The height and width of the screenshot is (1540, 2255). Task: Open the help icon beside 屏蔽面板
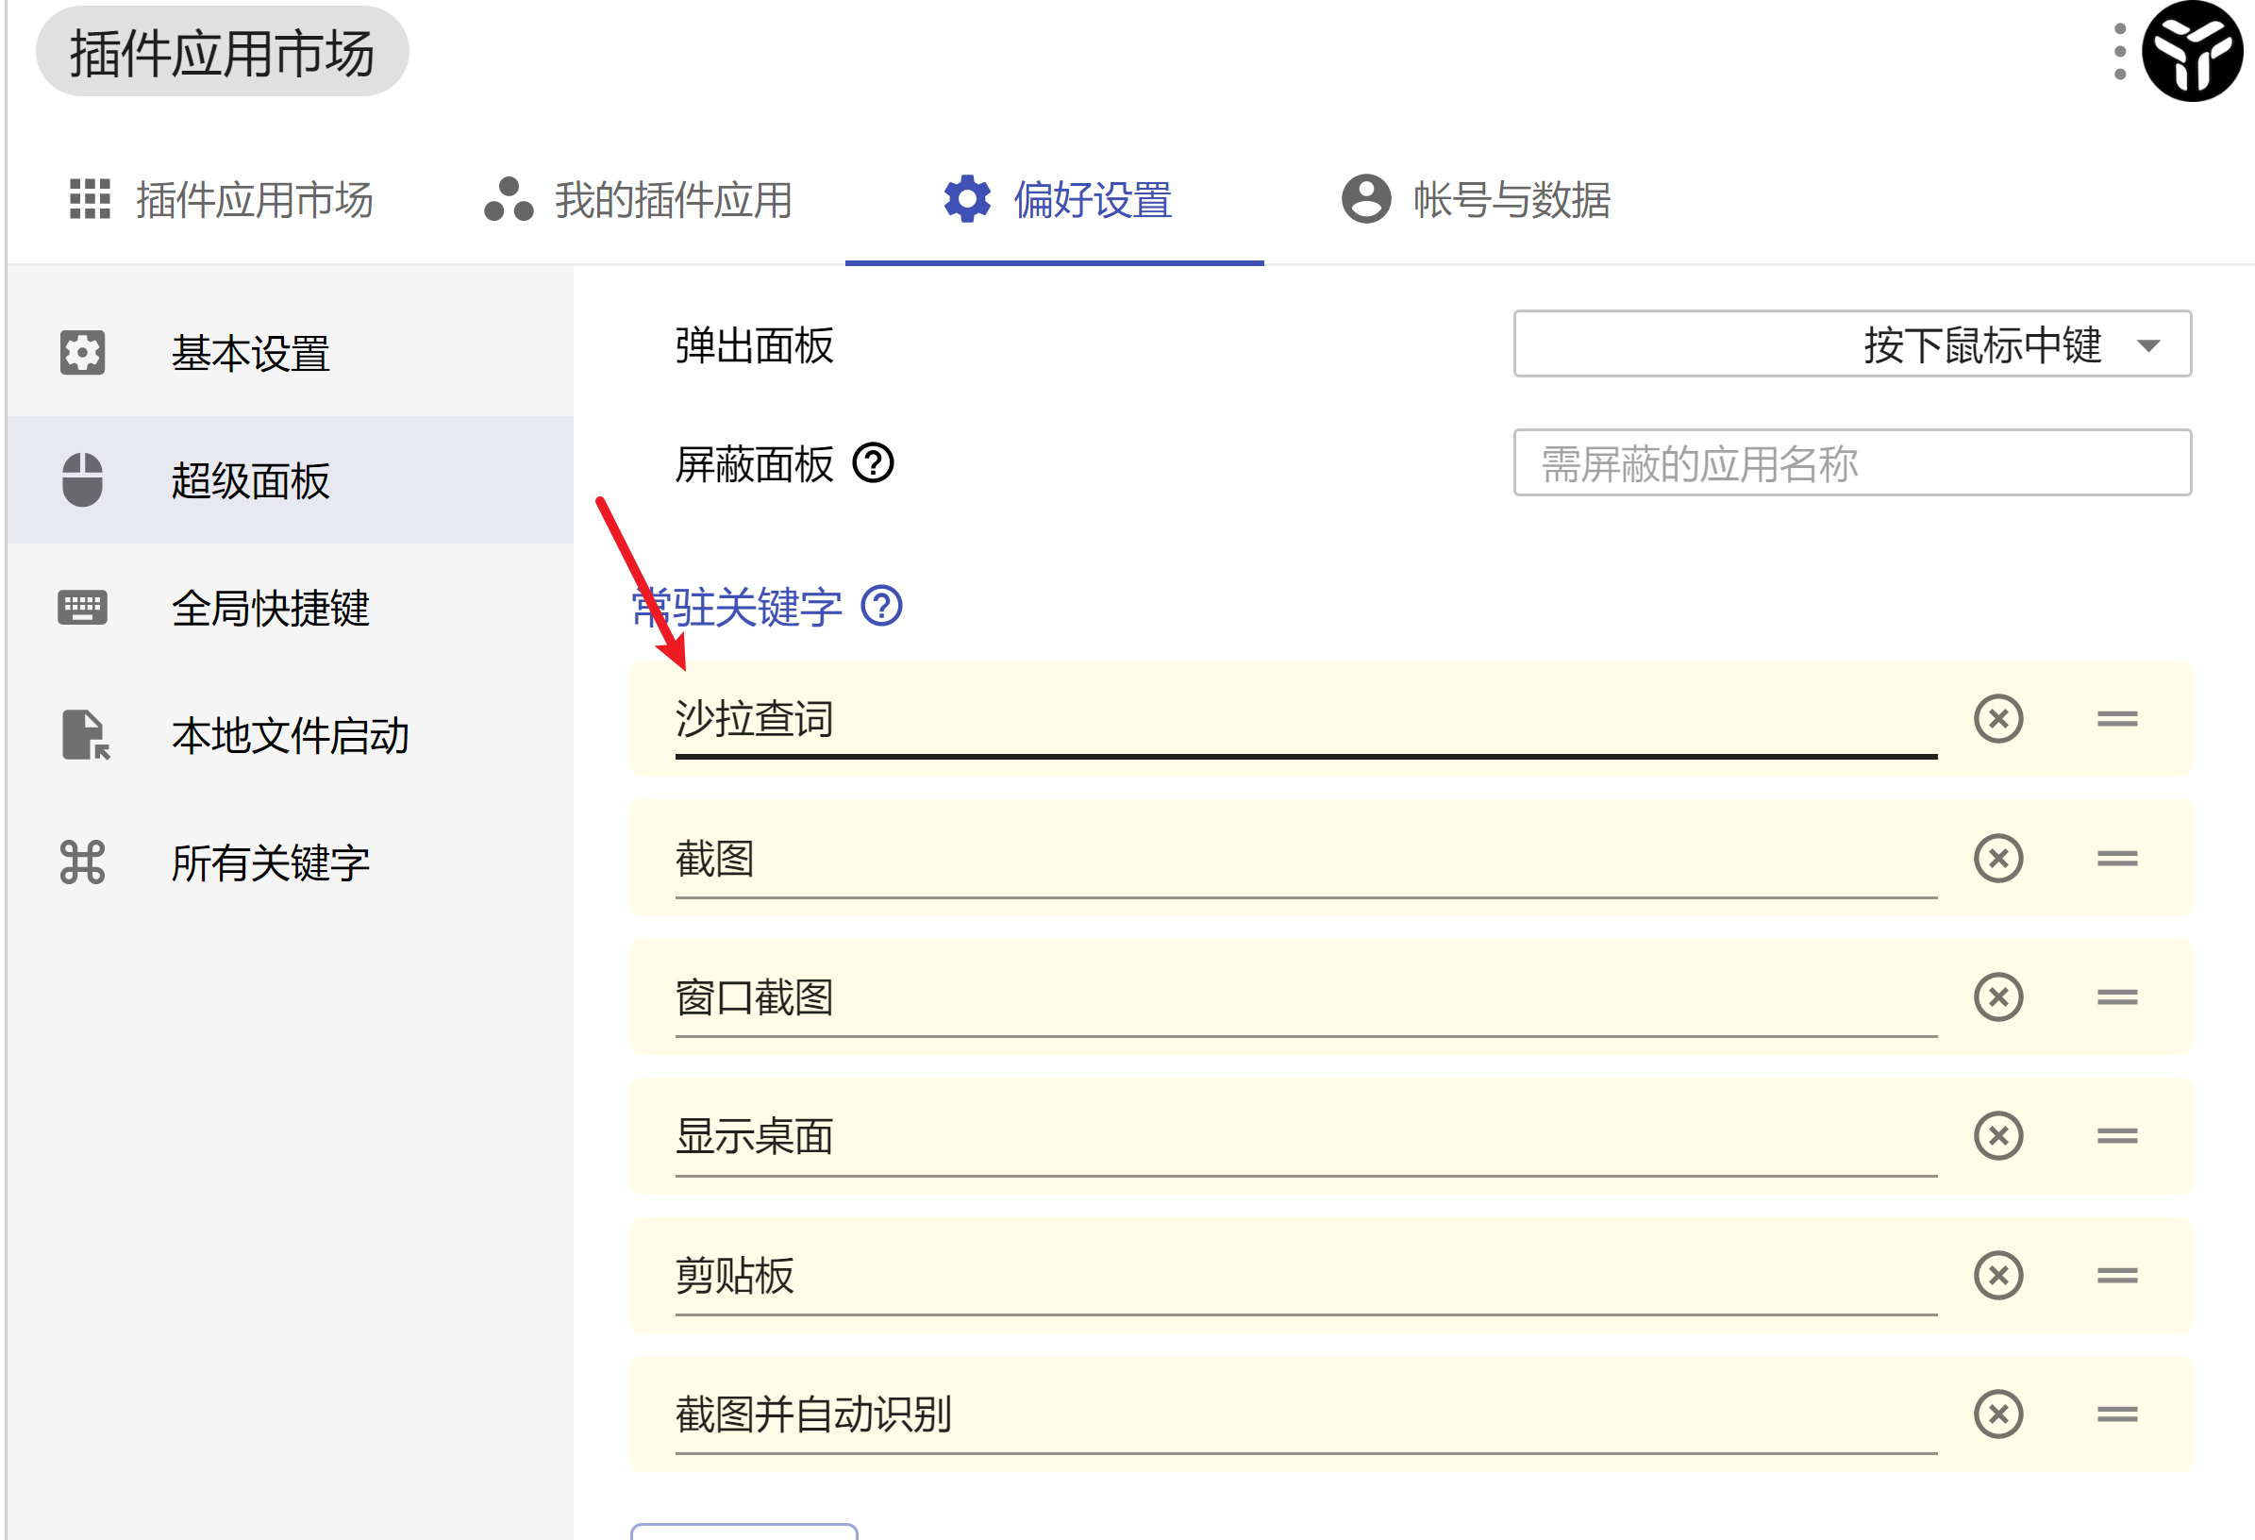point(876,465)
